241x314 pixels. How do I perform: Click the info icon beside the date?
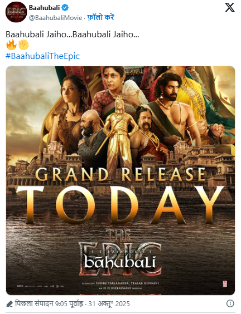pos(230,303)
